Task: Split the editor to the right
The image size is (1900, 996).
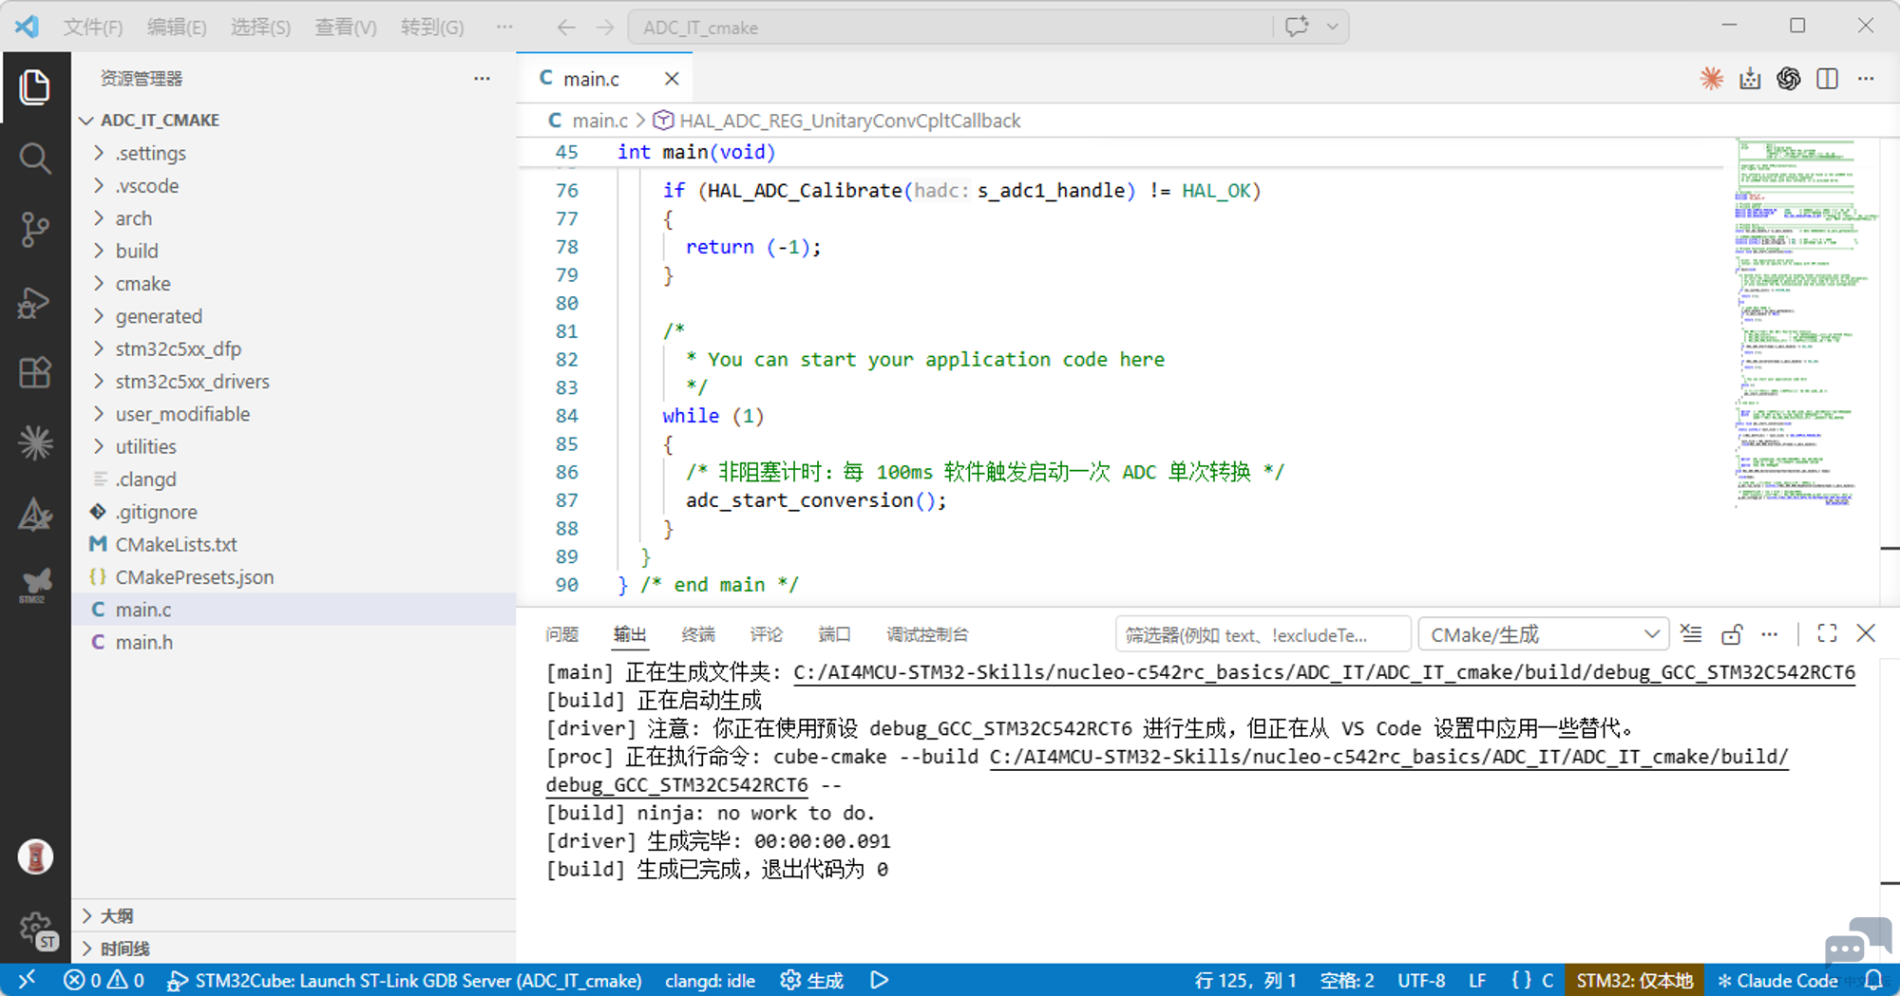Action: coord(1827,79)
